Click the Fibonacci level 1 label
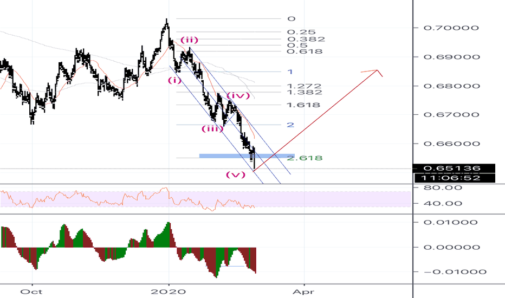The height and width of the screenshot is (298, 505). 290,72
